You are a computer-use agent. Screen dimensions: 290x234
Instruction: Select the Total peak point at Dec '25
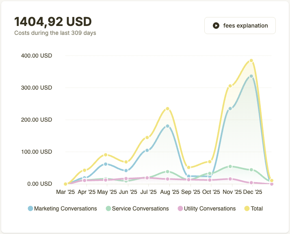point(251,61)
